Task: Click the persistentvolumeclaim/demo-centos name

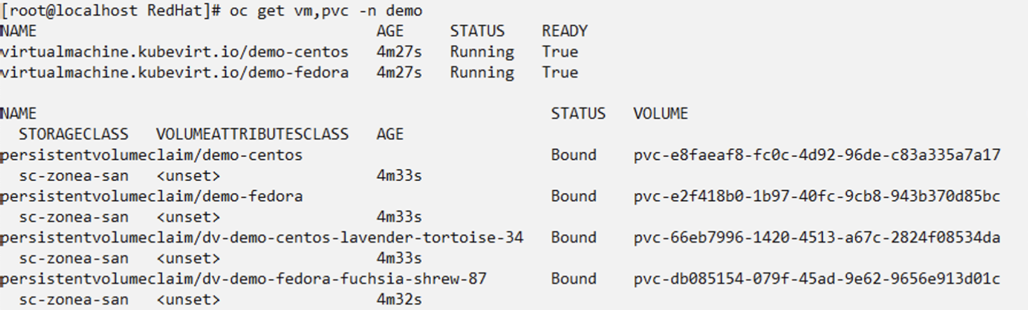Action: 151,155
